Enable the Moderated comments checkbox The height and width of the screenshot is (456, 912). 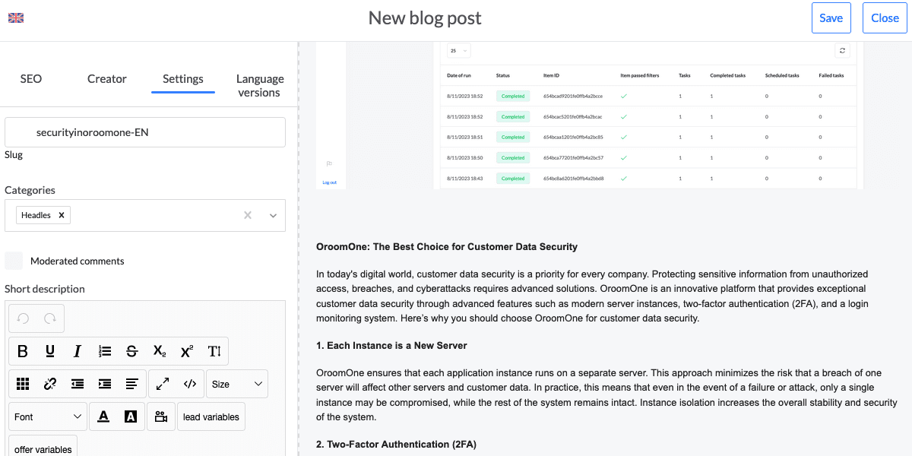[14, 261]
